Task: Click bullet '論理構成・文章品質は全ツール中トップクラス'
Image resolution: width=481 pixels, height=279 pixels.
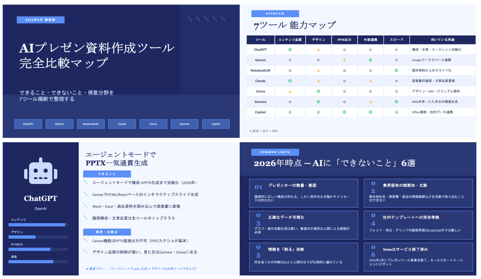Action: [133, 218]
